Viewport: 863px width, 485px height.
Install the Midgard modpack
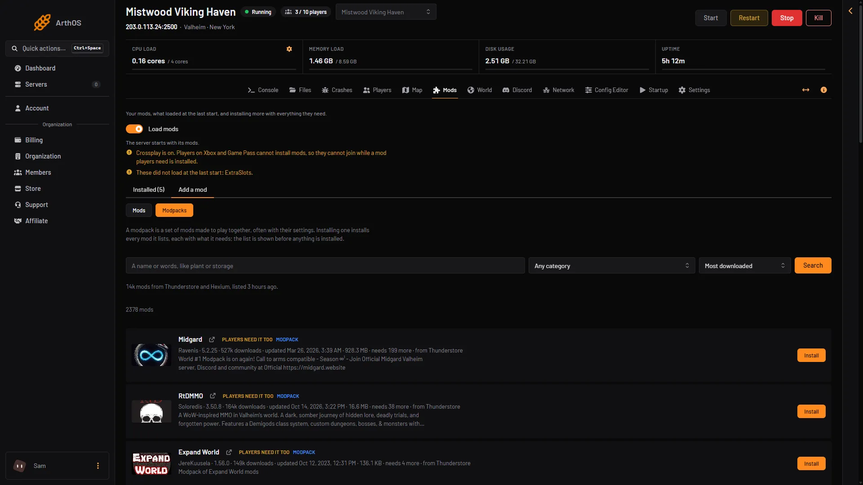coord(811,355)
